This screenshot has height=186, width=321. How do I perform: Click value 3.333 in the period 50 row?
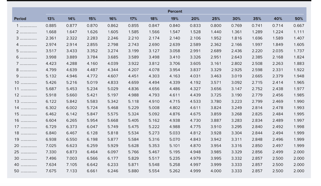point(236,171)
